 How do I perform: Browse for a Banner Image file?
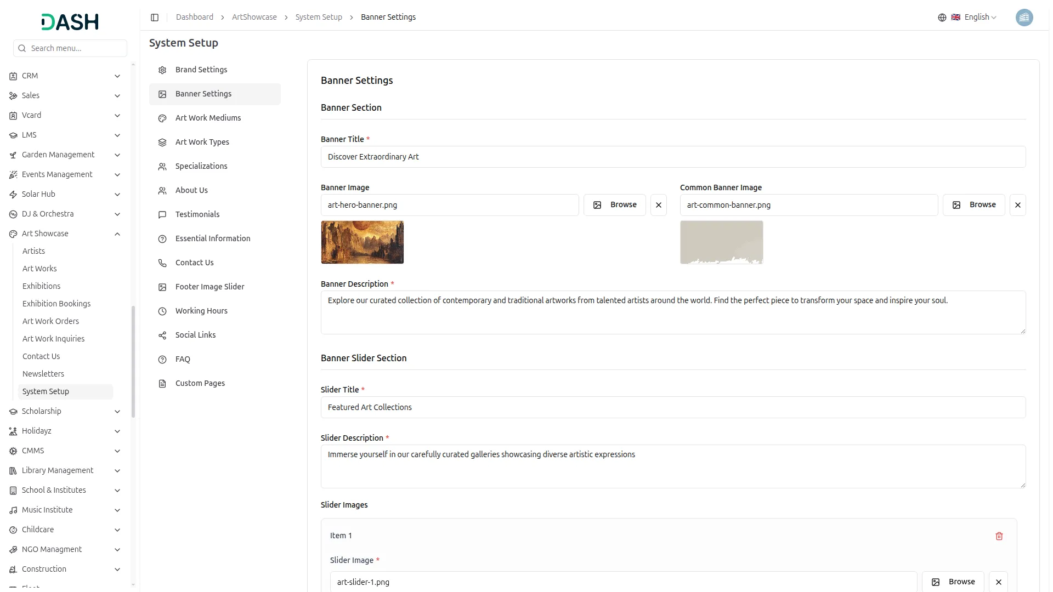tap(614, 205)
